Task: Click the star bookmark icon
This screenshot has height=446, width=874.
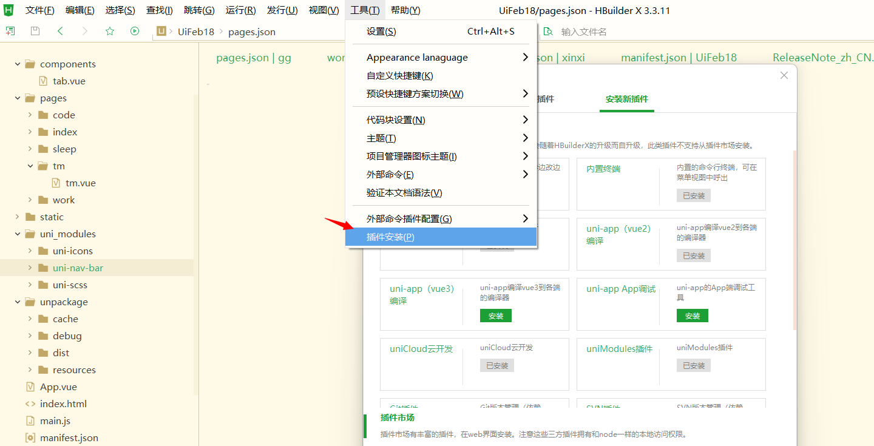Action: pos(110,32)
